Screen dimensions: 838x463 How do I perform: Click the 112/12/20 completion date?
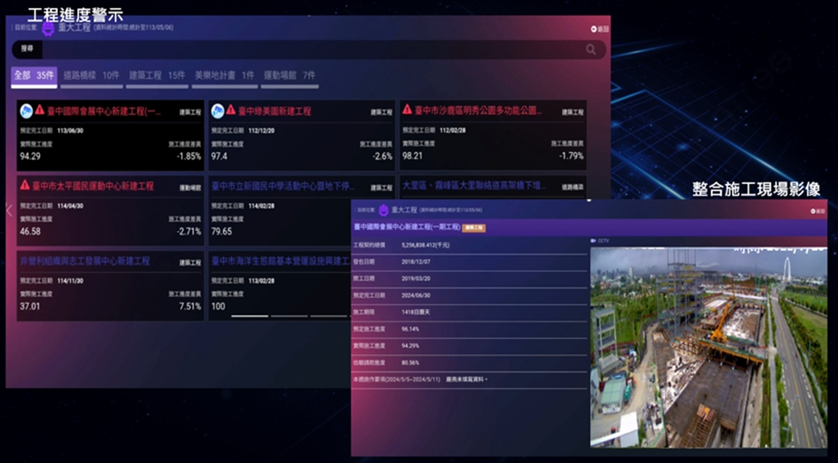[x=261, y=130]
